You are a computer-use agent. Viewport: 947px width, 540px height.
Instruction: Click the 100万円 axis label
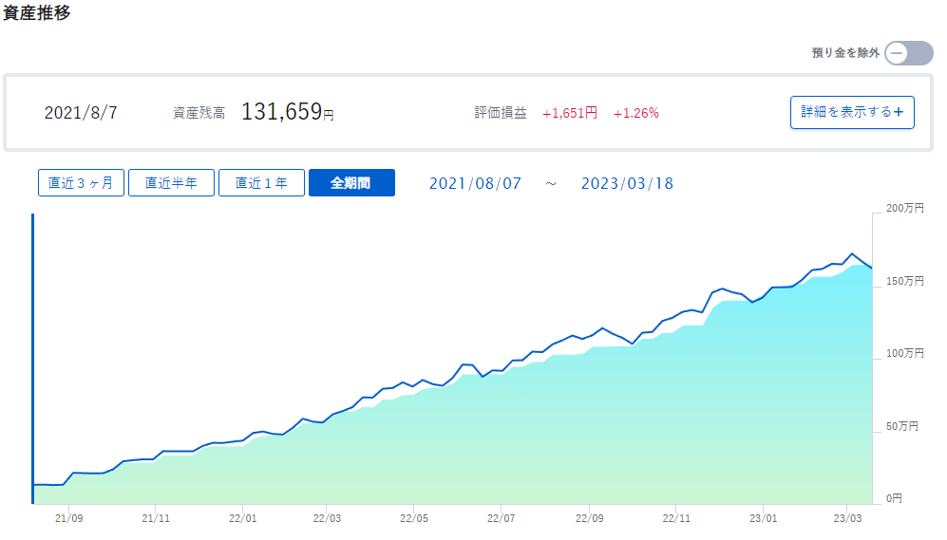tap(904, 354)
